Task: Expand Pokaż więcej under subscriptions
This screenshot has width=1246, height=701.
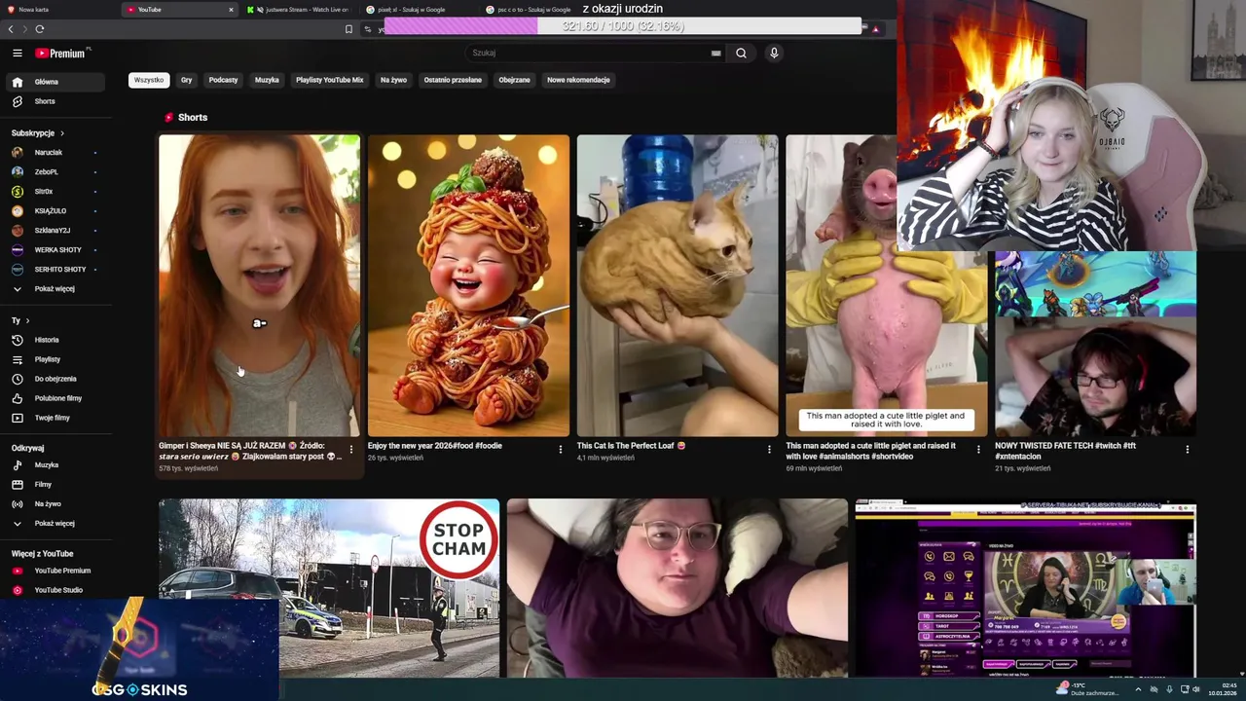Action: coord(55,289)
